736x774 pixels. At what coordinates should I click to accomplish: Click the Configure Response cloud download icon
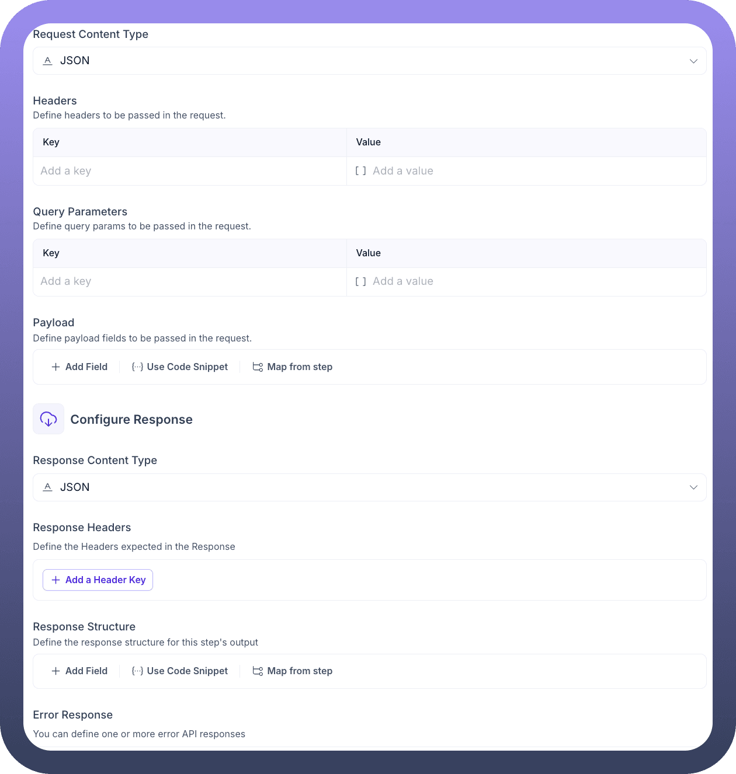click(48, 419)
